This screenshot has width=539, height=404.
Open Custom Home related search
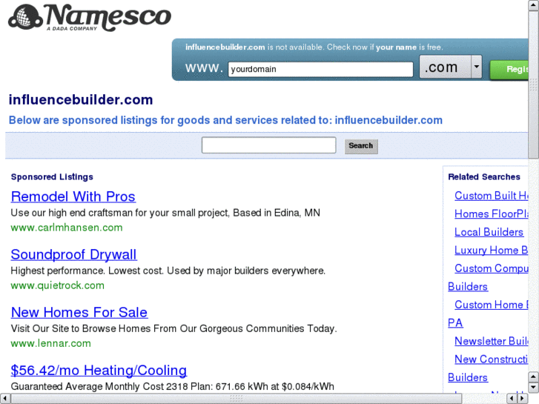(x=492, y=305)
